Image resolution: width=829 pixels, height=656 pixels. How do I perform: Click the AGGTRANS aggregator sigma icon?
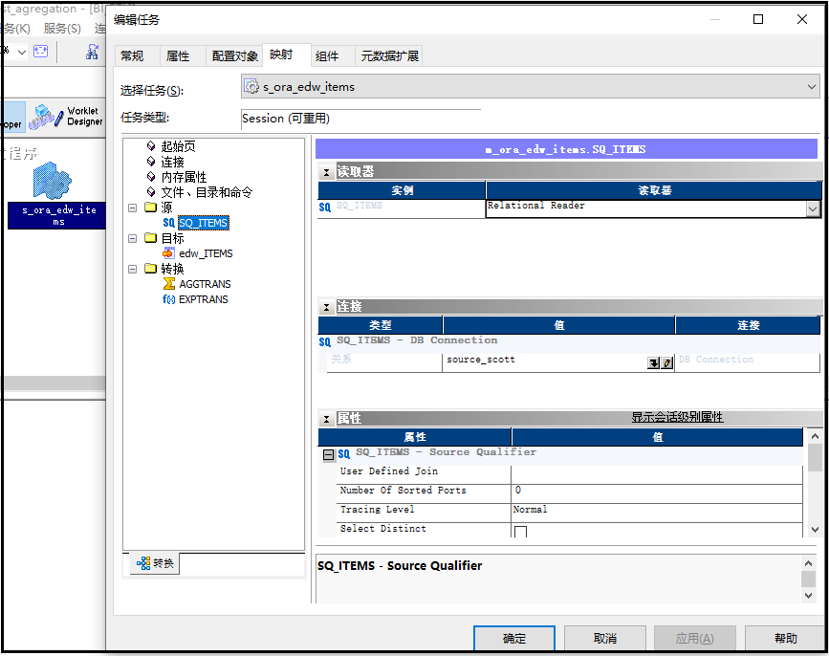168,284
